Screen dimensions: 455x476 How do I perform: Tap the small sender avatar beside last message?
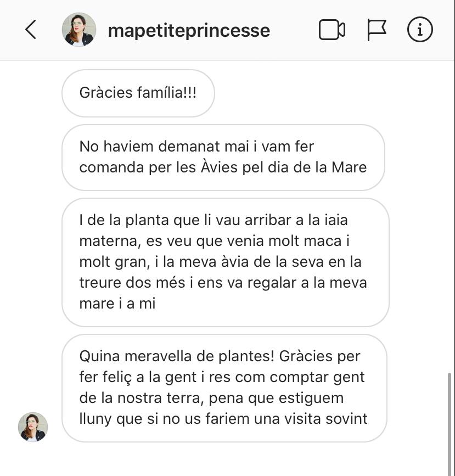coord(33,427)
